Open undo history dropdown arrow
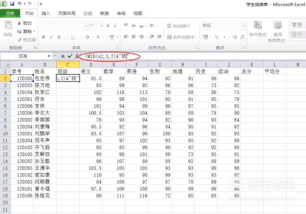The height and width of the screenshot is (214, 306). pyautogui.click(x=24, y=4)
